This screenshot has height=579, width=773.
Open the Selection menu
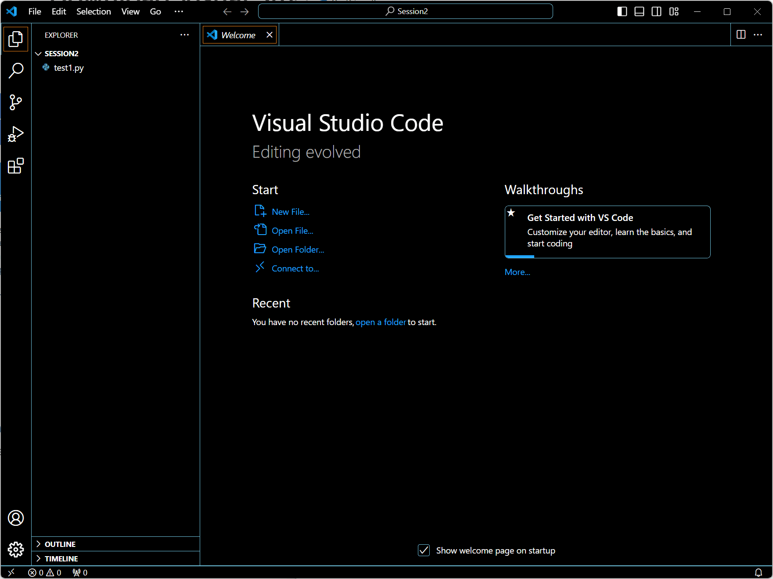point(93,12)
